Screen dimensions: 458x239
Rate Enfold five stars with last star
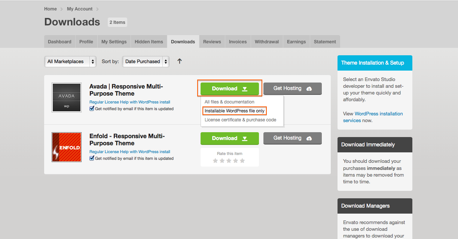[x=242, y=161]
